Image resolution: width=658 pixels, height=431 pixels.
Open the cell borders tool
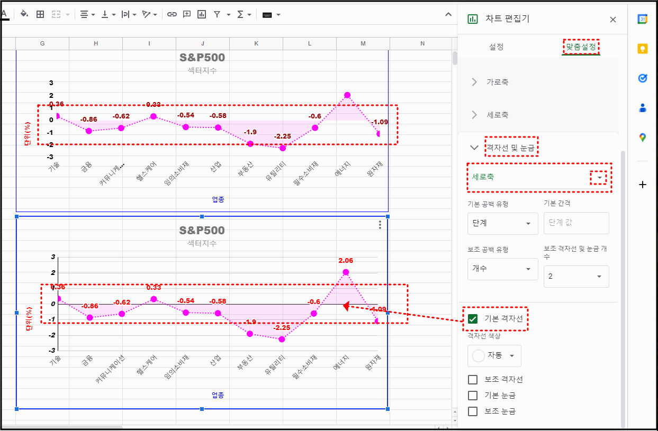click(x=40, y=14)
